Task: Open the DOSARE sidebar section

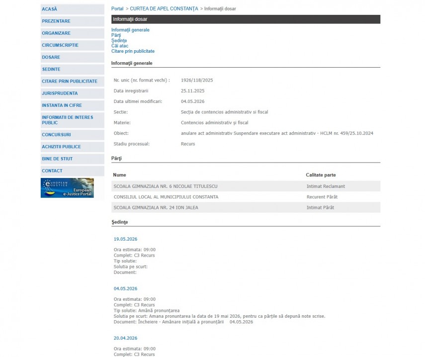Action: (73, 57)
